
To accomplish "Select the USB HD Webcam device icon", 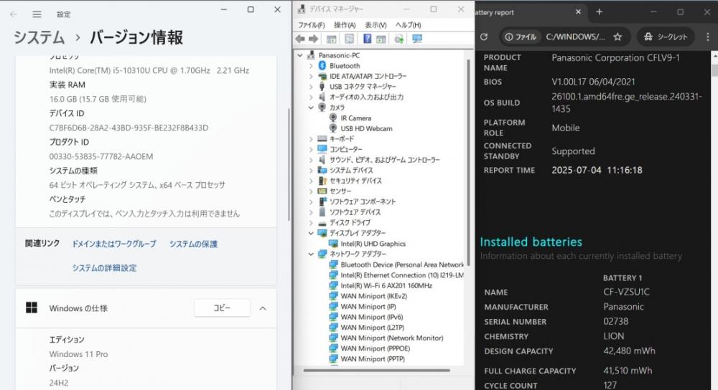I will pyautogui.click(x=333, y=128).
